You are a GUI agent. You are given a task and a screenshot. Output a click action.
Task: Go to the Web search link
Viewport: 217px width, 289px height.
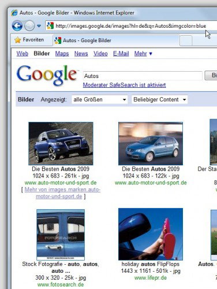pos(23,54)
